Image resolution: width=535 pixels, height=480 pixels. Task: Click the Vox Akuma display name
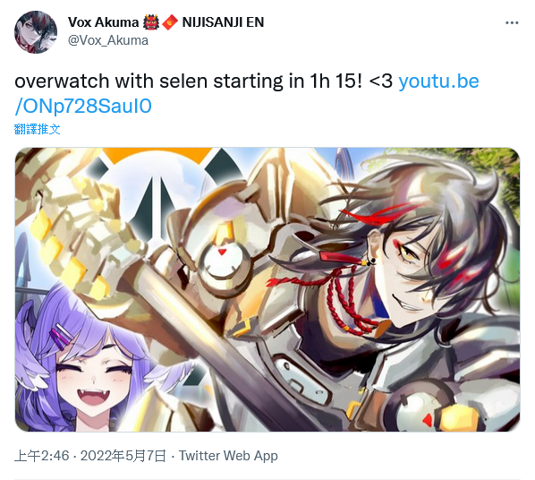click(103, 22)
